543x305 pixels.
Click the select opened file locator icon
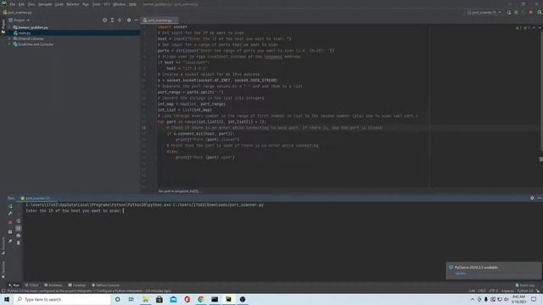click(x=105, y=20)
